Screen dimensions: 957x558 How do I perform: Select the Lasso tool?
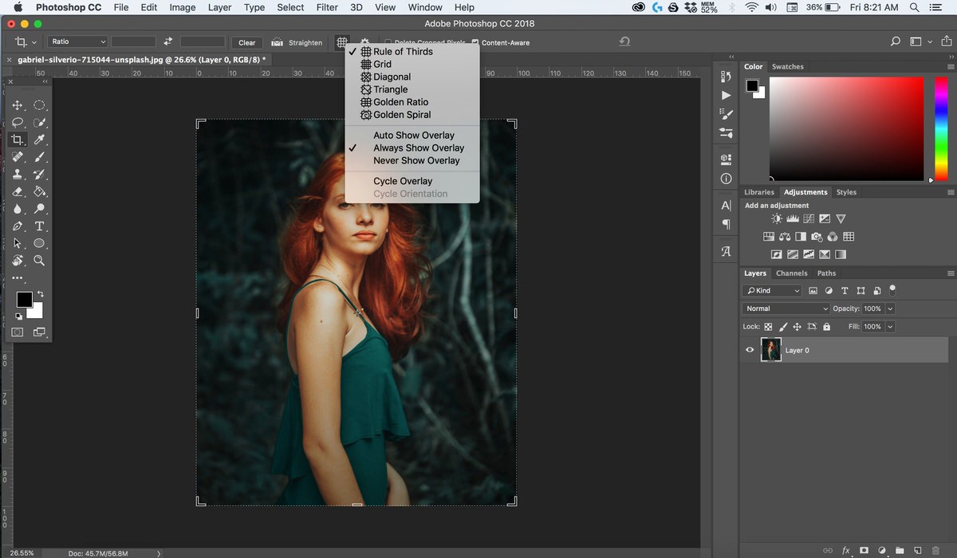click(x=18, y=123)
